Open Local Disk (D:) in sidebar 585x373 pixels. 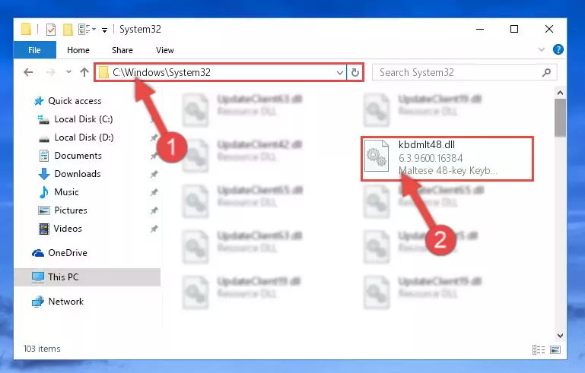[x=84, y=138]
